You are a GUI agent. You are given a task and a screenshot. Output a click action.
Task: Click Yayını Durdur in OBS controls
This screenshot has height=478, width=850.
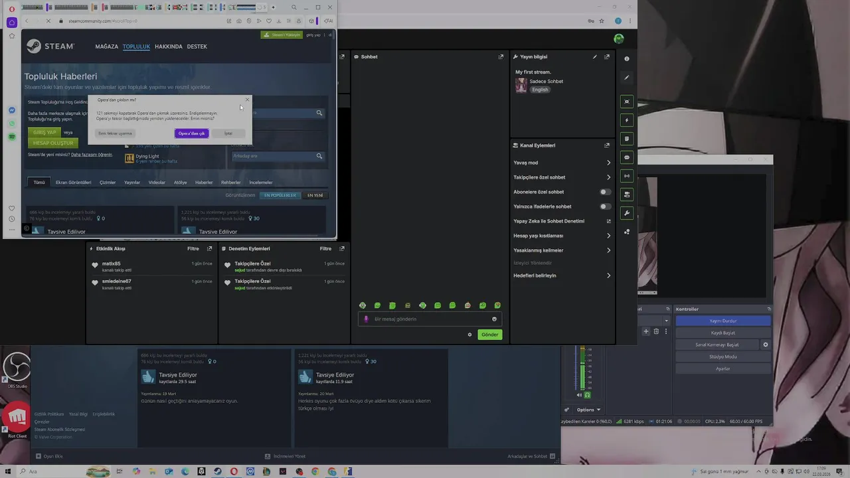[723, 321]
